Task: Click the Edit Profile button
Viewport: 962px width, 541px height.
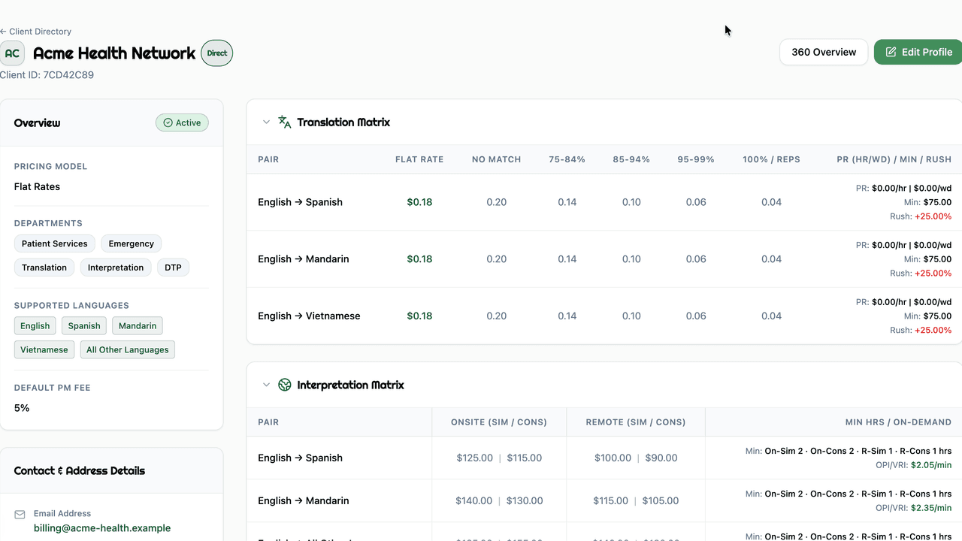Action: pyautogui.click(x=918, y=52)
